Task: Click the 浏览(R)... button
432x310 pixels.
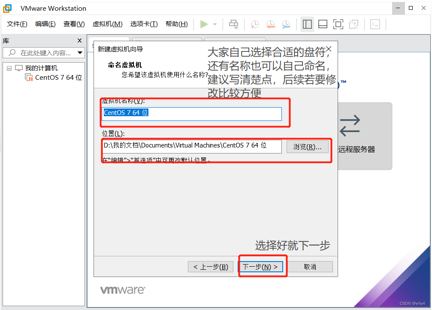Action: click(x=308, y=147)
